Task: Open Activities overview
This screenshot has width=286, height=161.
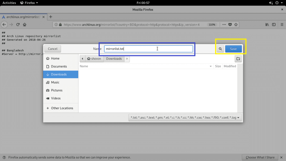Action: 9,3
